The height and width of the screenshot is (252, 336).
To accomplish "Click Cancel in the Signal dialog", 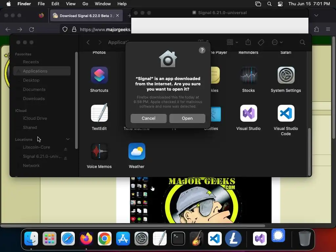I will point(149,118).
